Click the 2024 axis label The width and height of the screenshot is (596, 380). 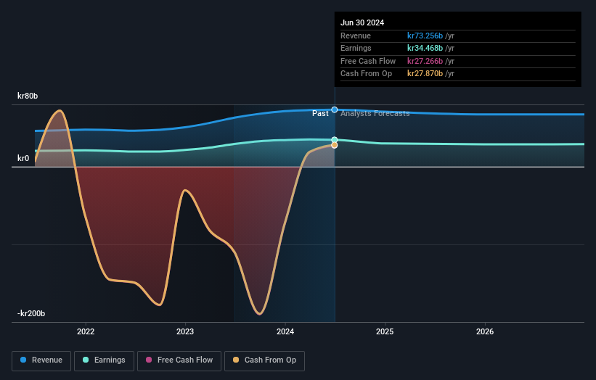click(x=285, y=331)
